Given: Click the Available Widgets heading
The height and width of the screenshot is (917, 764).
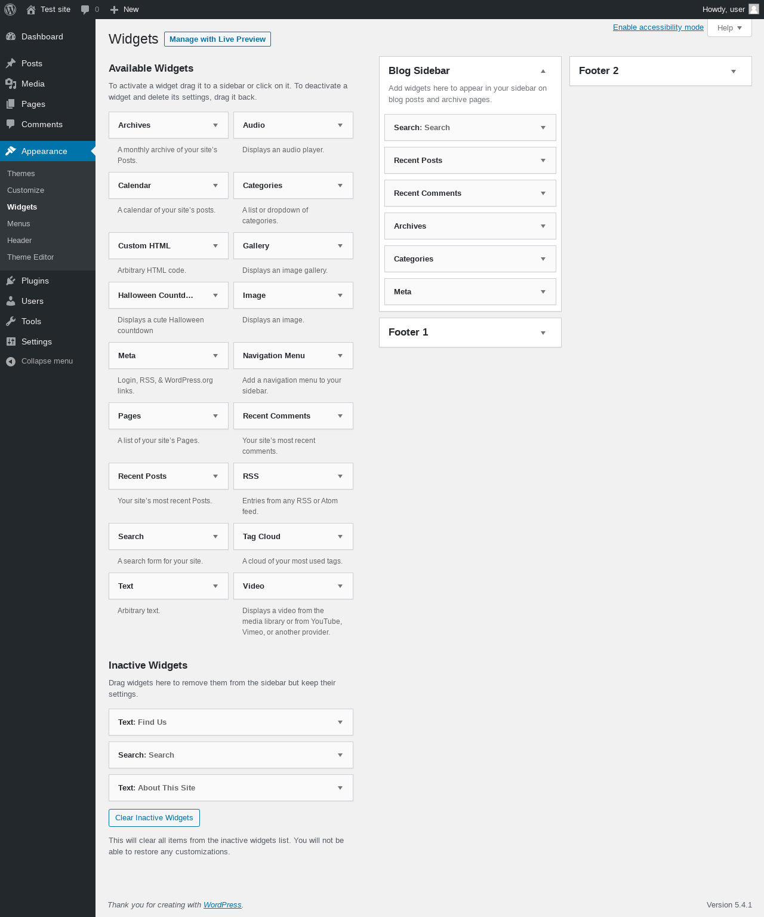Looking at the screenshot, I should point(151,69).
